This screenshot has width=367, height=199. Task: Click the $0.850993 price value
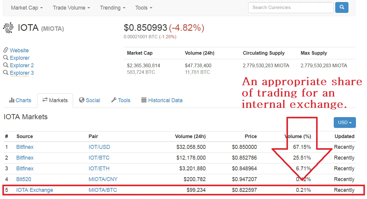pyautogui.click(x=145, y=28)
